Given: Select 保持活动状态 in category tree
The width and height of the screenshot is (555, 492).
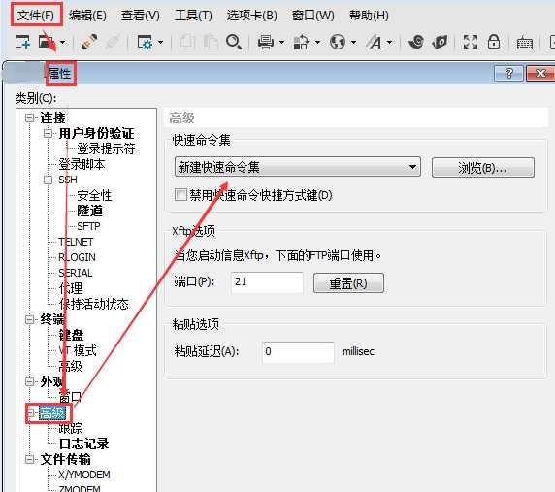Looking at the screenshot, I should 94,304.
